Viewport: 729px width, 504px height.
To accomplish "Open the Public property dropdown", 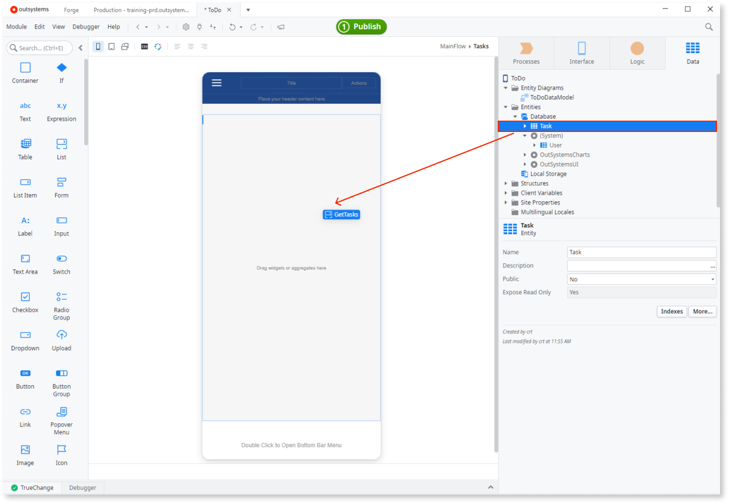I will coord(712,279).
